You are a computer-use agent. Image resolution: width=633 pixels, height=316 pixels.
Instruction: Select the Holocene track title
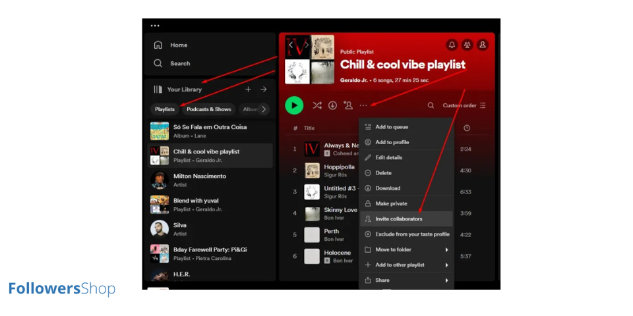338,253
